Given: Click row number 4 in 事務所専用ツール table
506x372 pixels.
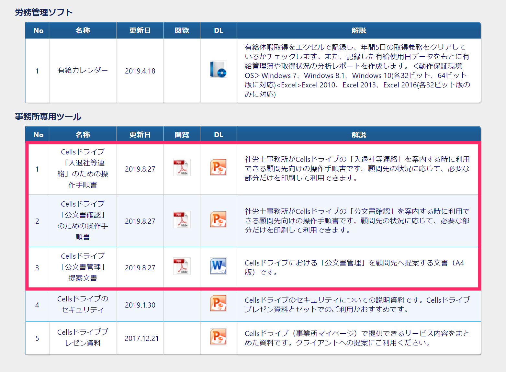Looking at the screenshot, I should (x=37, y=305).
